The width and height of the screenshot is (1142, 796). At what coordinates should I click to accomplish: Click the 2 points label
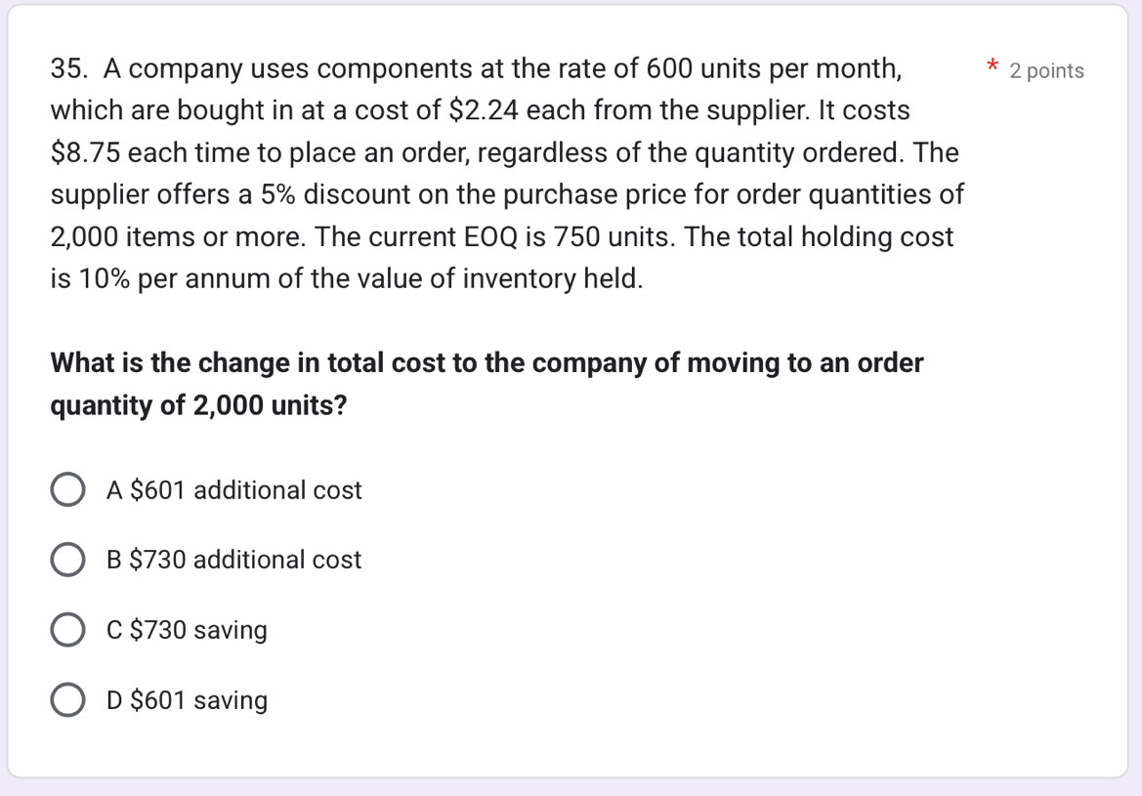click(1047, 70)
